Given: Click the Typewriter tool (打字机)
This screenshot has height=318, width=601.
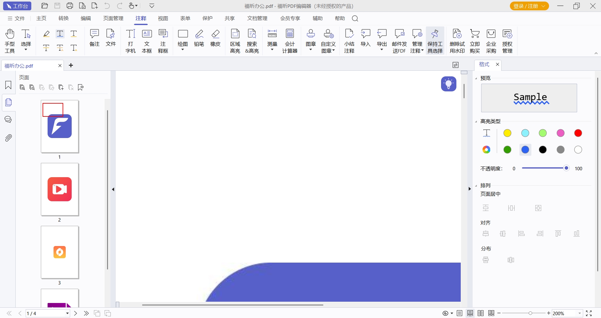Looking at the screenshot, I should pos(131,41).
